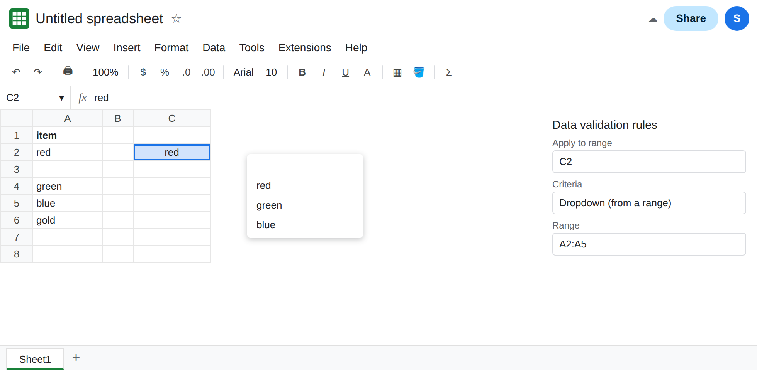
Task: Click the formula bar containing red
Action: [x=413, y=98]
